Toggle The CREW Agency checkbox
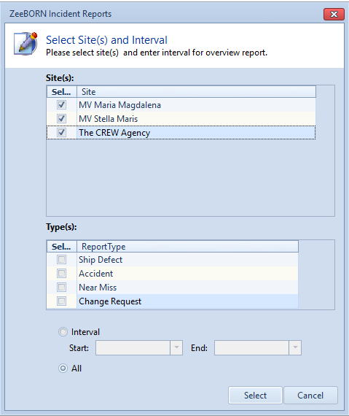 pyautogui.click(x=61, y=132)
